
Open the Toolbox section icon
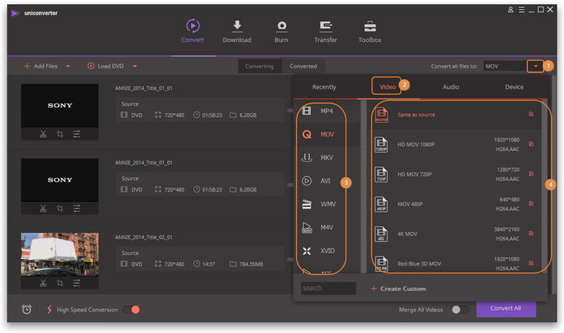pyautogui.click(x=369, y=27)
